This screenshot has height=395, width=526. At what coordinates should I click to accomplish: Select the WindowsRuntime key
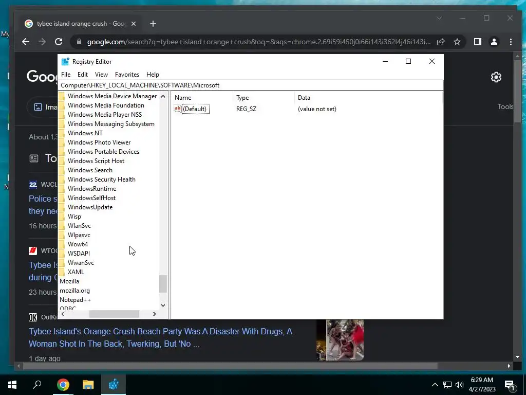pyautogui.click(x=92, y=189)
